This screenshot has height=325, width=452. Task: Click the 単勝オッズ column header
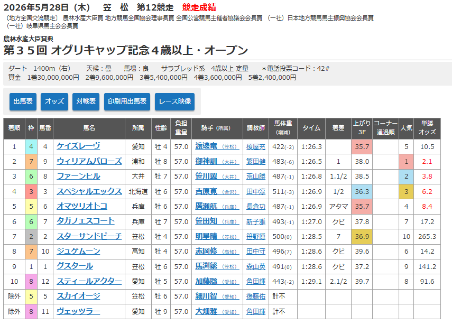(427, 128)
